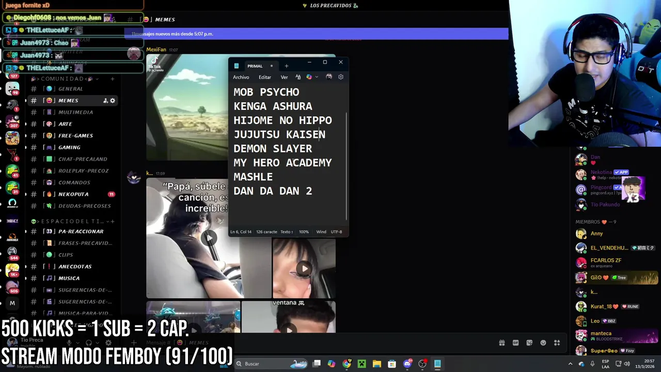
Task: Open the GAMING channel
Action: point(72,147)
